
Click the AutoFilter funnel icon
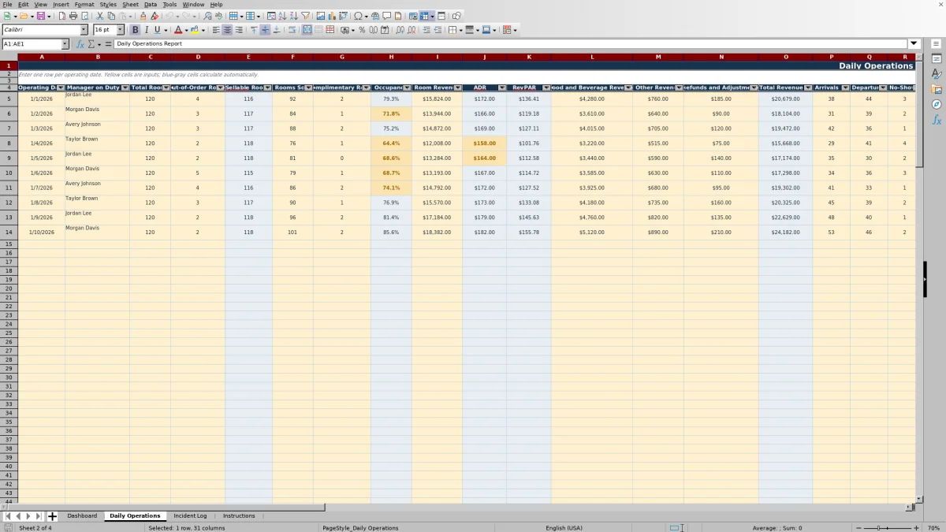pyautogui.click(x=305, y=16)
